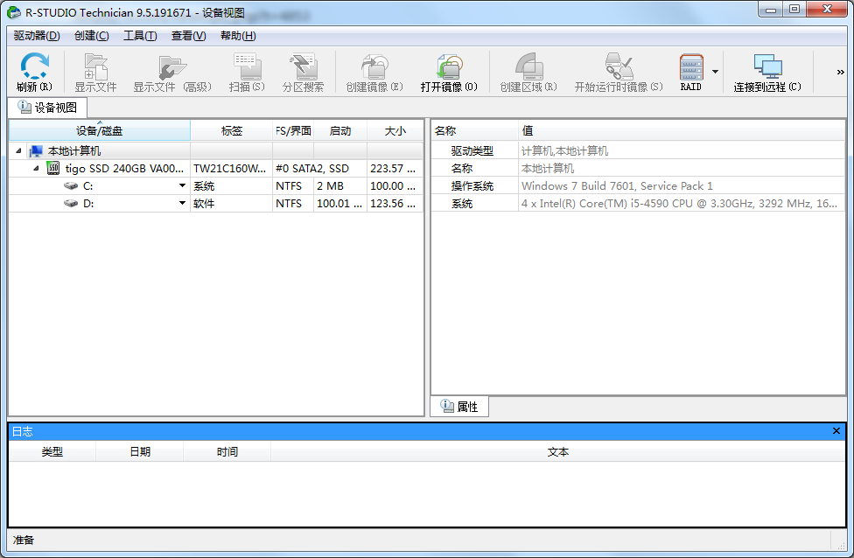Close the 日志 log panel
The height and width of the screenshot is (558, 854).
(x=836, y=431)
